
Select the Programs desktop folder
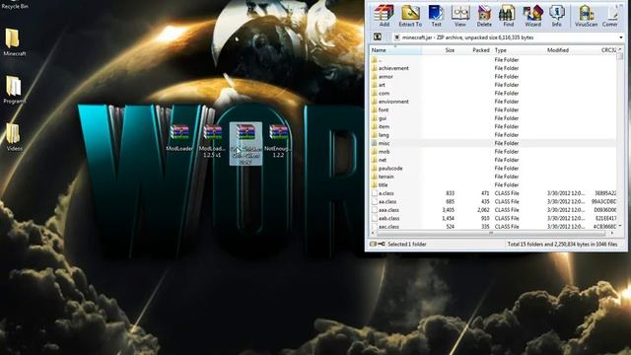[x=14, y=90]
